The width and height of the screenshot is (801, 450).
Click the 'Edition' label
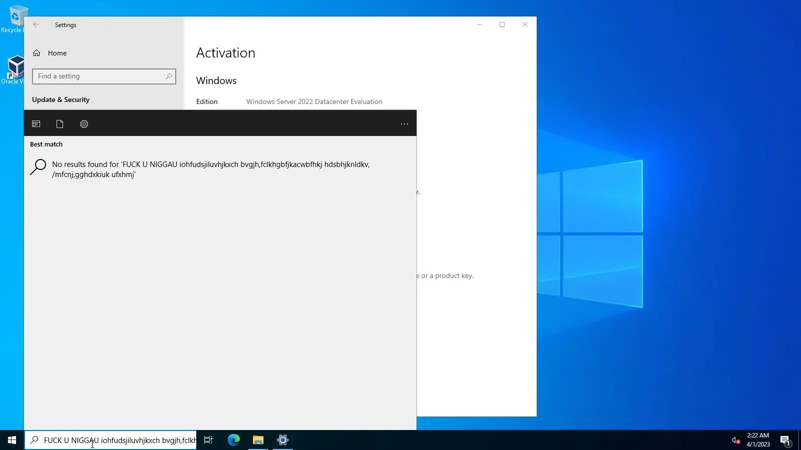click(x=207, y=101)
